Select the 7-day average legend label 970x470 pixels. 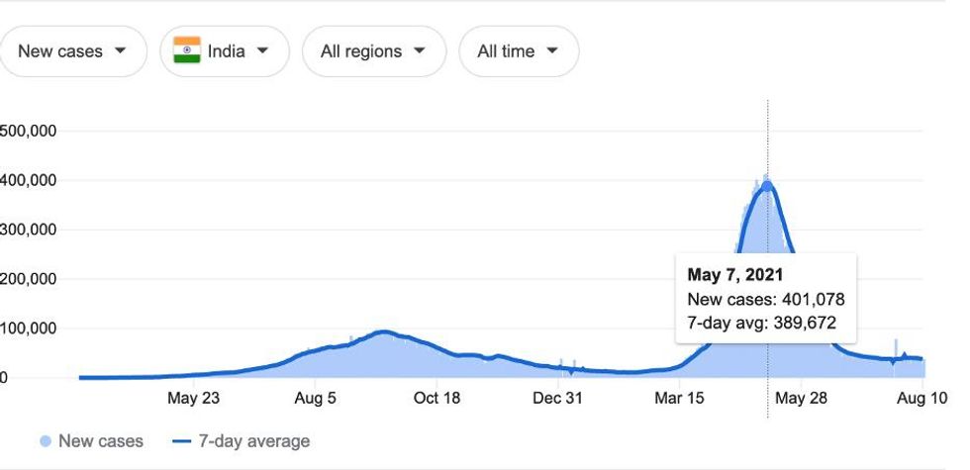pos(254,441)
